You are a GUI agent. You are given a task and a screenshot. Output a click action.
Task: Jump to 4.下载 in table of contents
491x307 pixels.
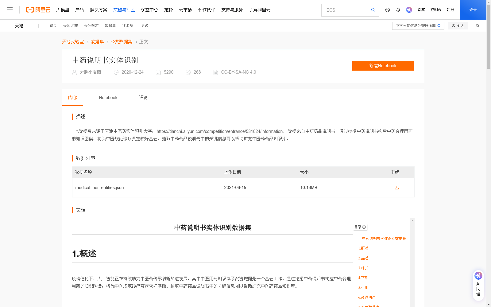363,278
